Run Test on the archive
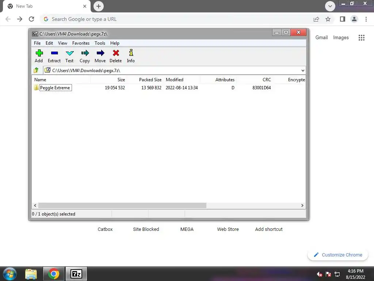This screenshot has height=281, width=374. pos(69,56)
